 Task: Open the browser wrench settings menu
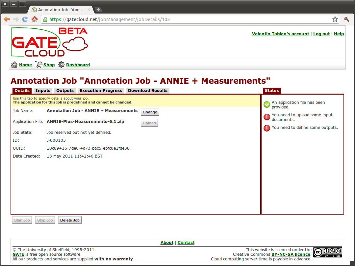(346, 19)
